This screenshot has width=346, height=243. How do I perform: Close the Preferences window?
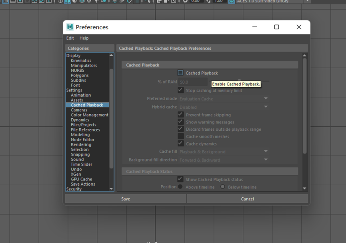point(299,27)
